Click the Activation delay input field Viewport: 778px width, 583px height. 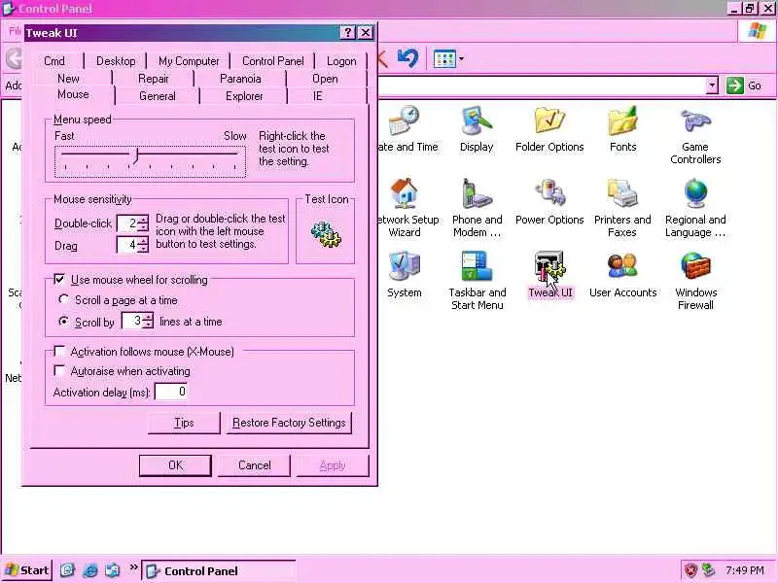171,392
